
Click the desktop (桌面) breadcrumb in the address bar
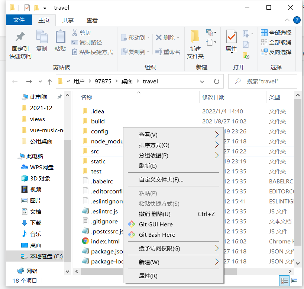(127, 82)
